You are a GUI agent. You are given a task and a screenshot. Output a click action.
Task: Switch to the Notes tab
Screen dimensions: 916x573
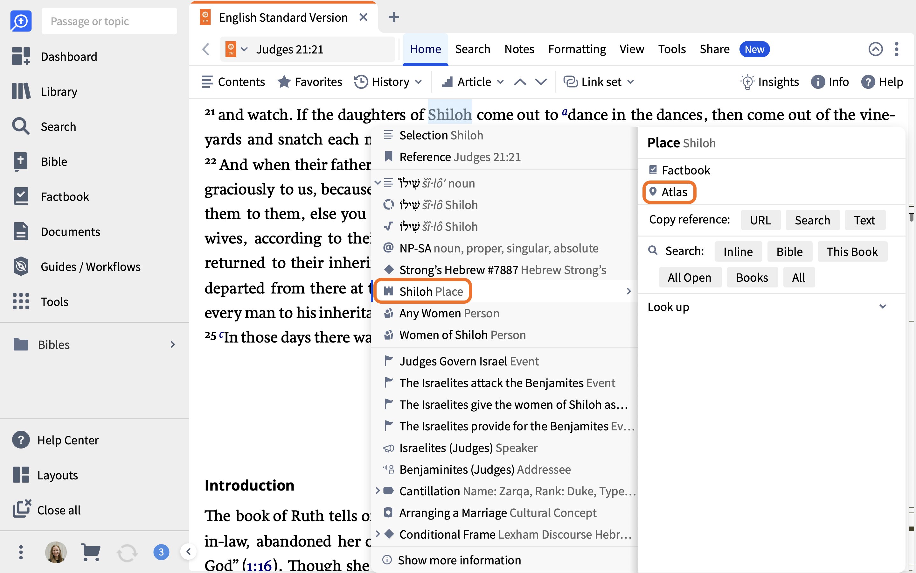(x=519, y=49)
